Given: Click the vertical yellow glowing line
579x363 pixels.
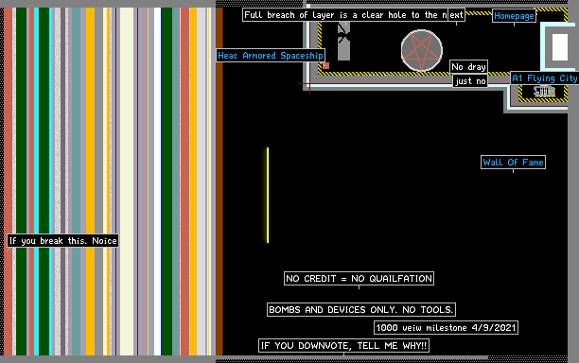Looking at the screenshot, I should click(268, 195).
